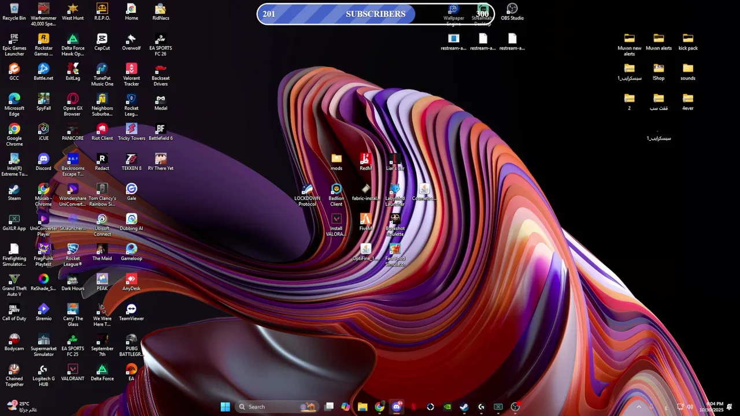The image size is (740, 416).
Task: Open Copilot from the taskbar
Action: point(345,407)
